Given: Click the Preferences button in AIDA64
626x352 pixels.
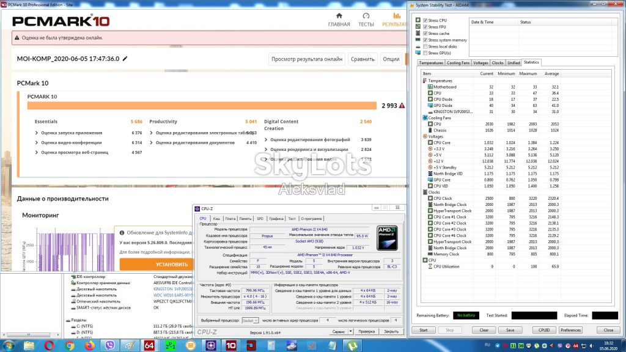Looking at the screenshot, I should pos(570,330).
